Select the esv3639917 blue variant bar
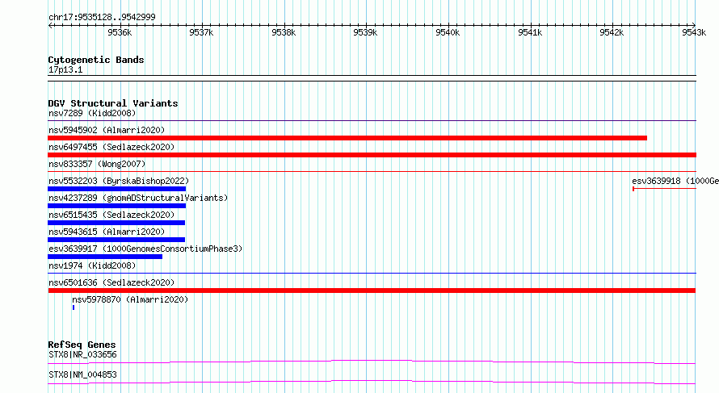The width and height of the screenshot is (719, 393). (105, 257)
